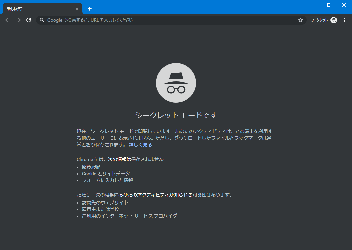Click the シークレット モードです heading
The image size is (352, 250).
(x=176, y=115)
